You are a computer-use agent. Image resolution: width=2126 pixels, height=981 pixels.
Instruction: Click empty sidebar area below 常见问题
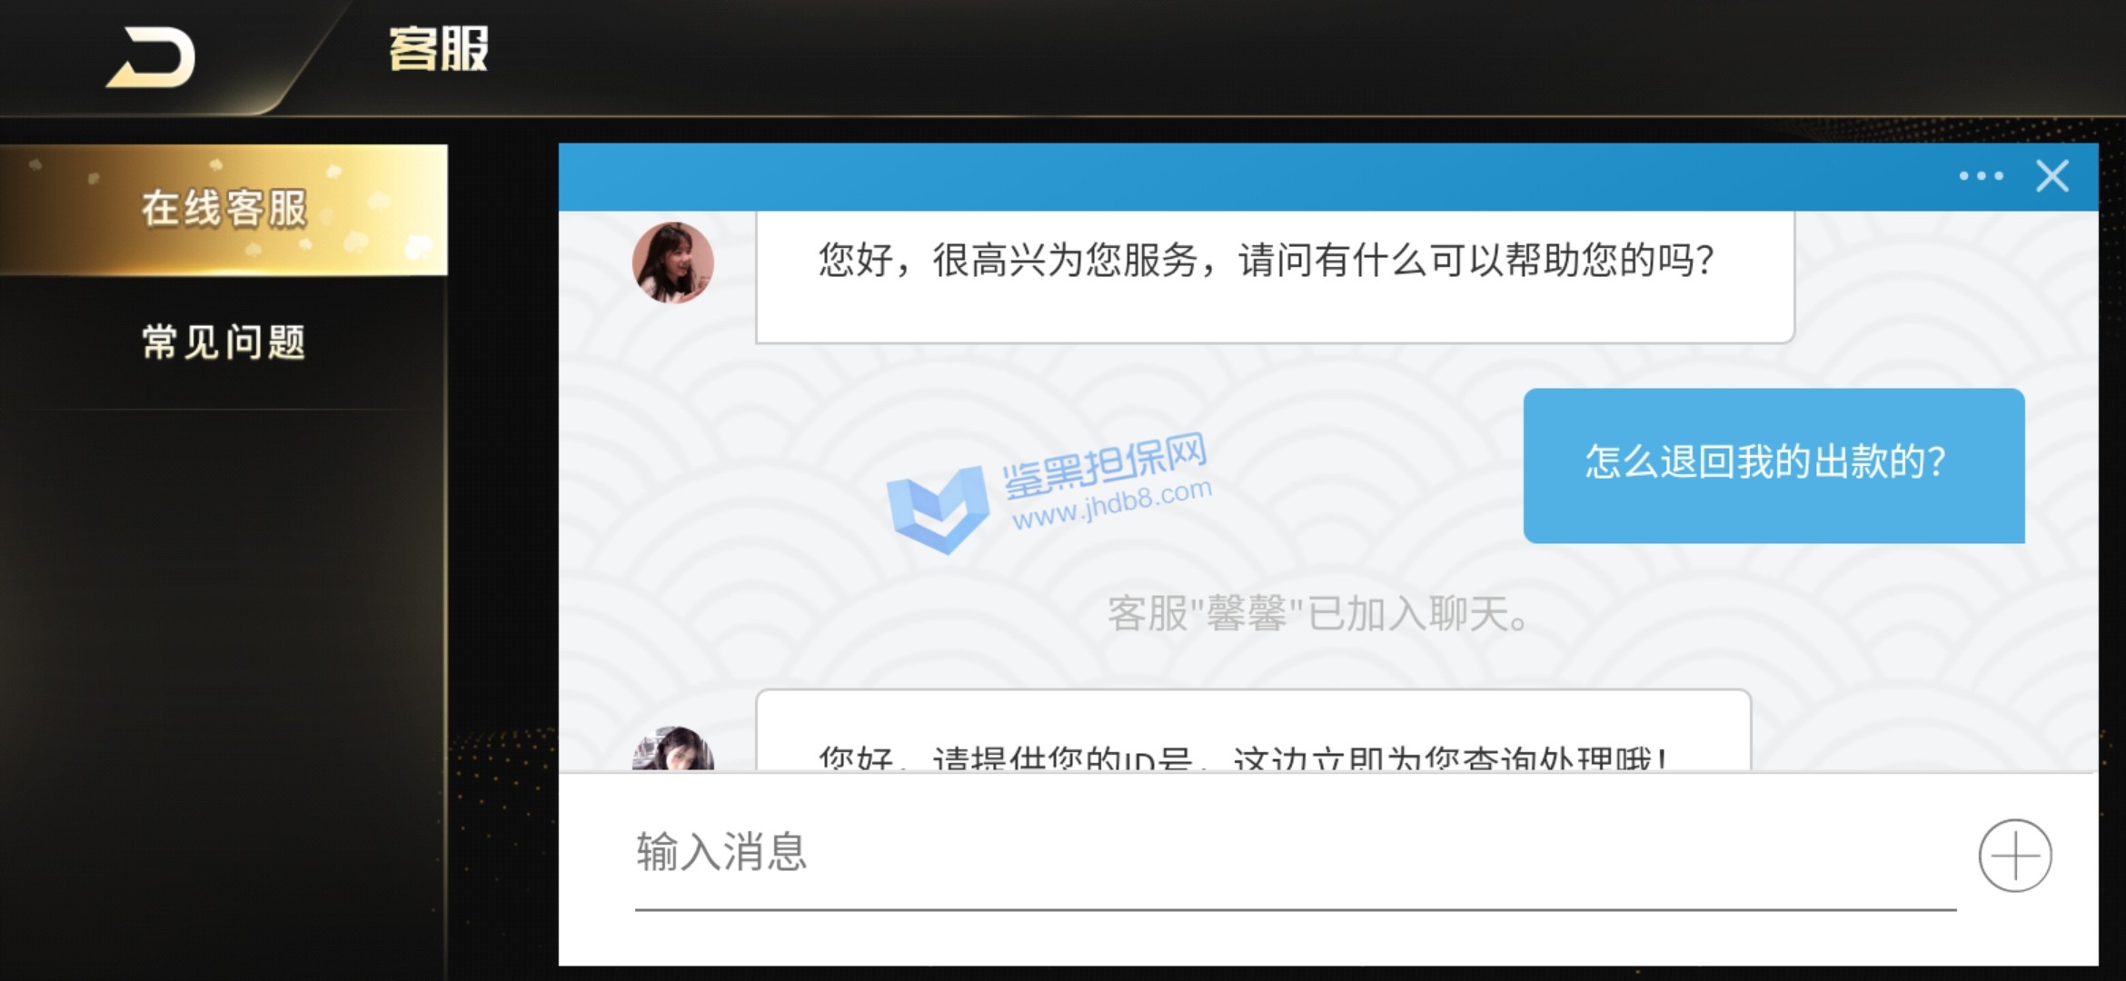(x=224, y=690)
